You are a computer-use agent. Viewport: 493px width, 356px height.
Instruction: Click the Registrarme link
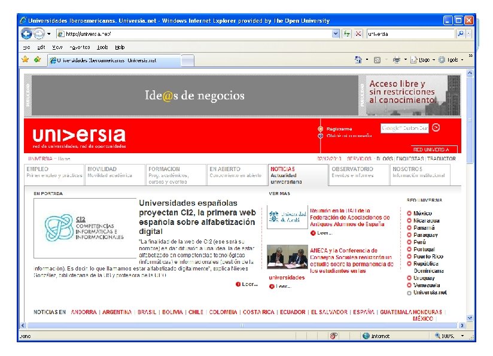[x=339, y=129]
